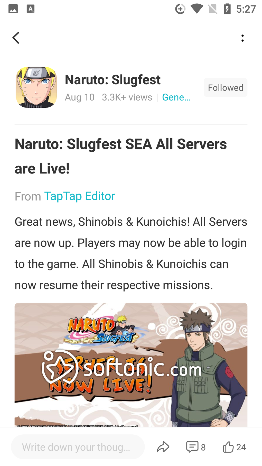Tap the post headline about SEA servers
Image resolution: width=262 pixels, height=466 pixels.
121,156
